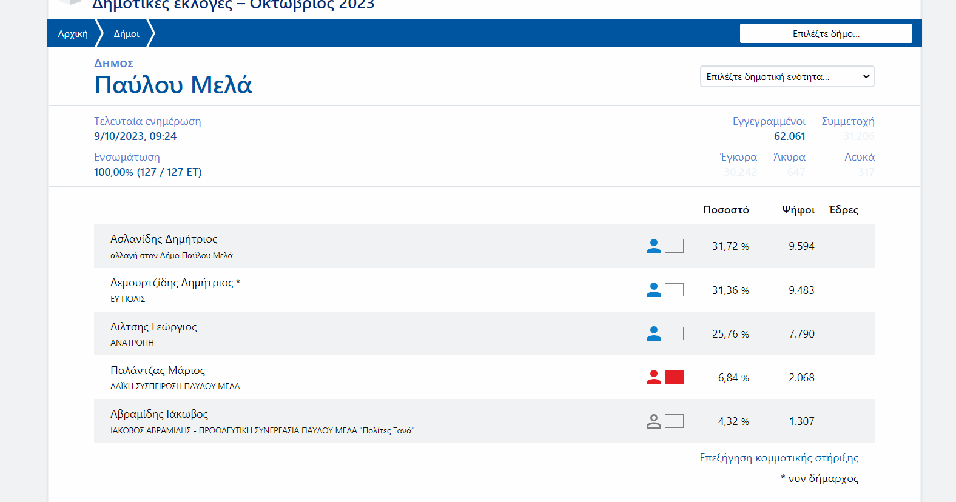Click the Έδρες column header
Screen dimensions: 956x502
tap(843, 210)
